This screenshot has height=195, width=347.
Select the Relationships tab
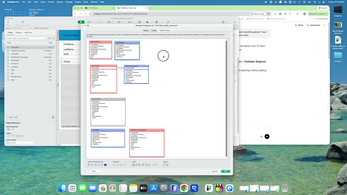click(165, 31)
